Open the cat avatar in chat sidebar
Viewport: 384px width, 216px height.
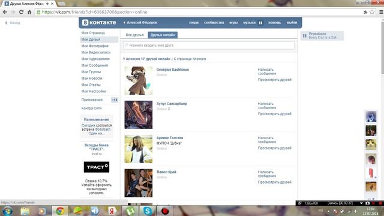371,145
